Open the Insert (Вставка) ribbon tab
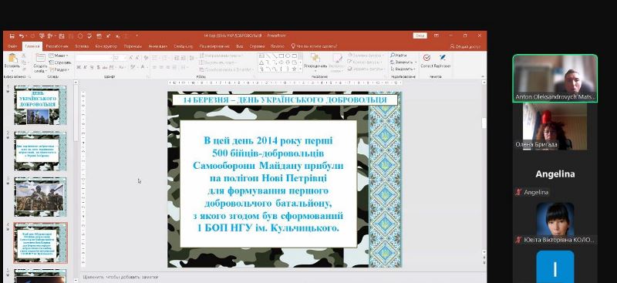Screen dimensions: 617x283 [82, 46]
